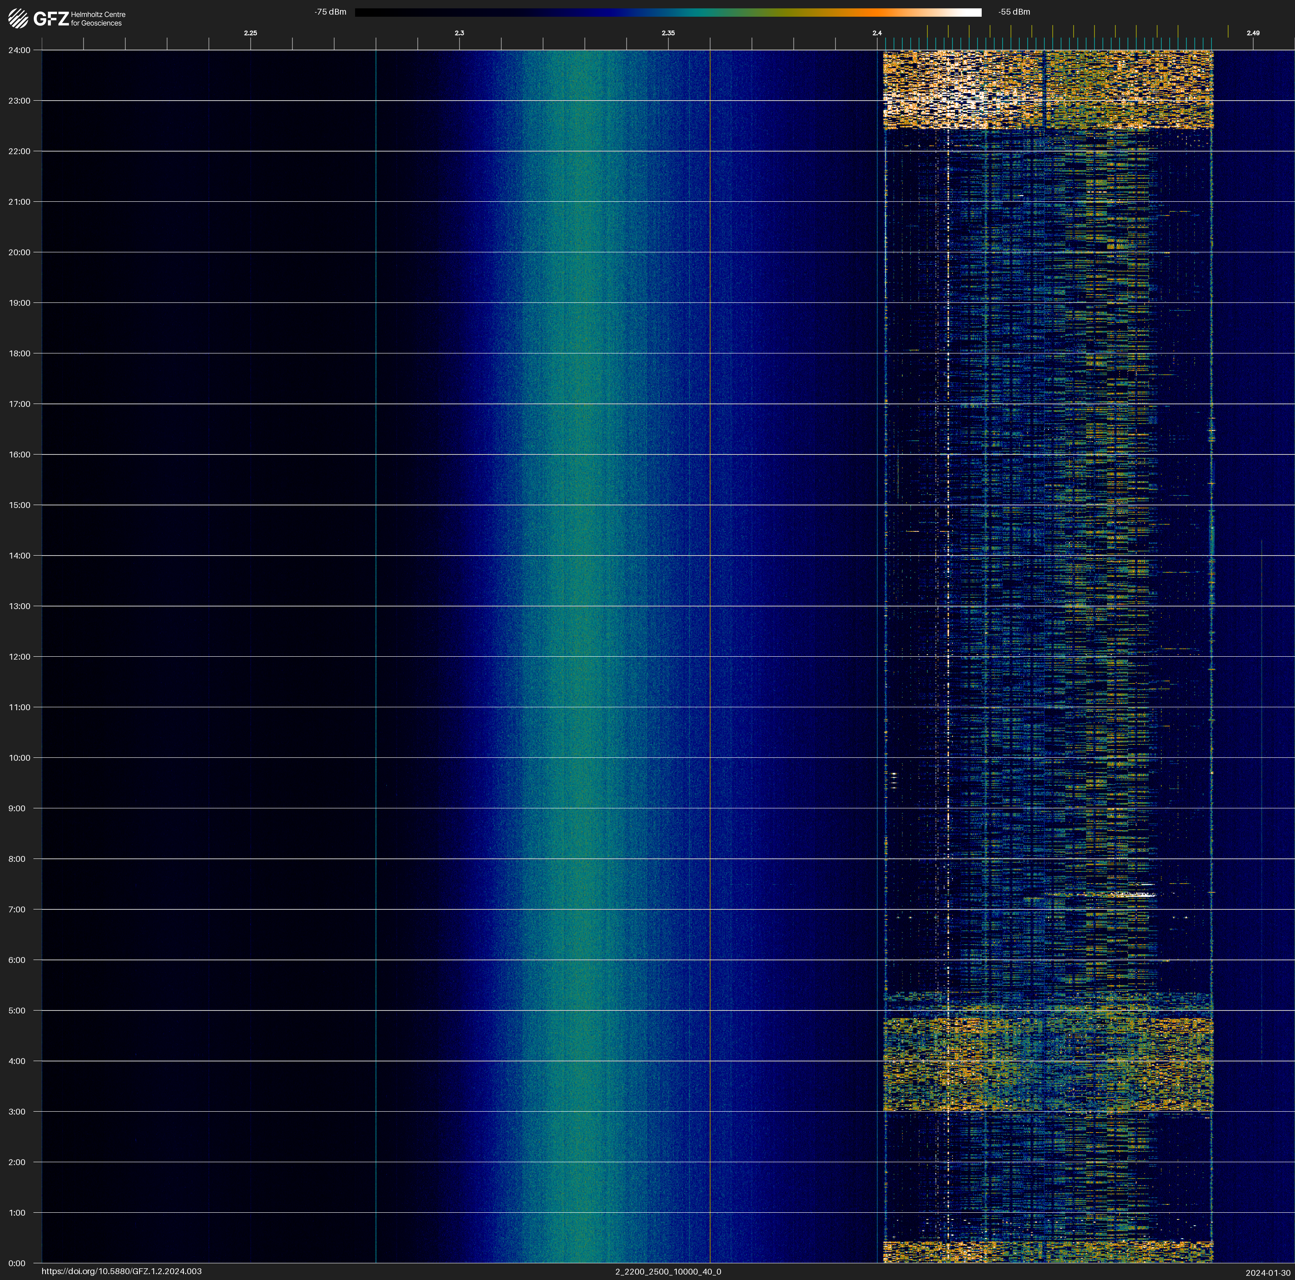The image size is (1295, 1280).
Task: Click the teal-green middle of the color scale bar
Action: [704, 12]
